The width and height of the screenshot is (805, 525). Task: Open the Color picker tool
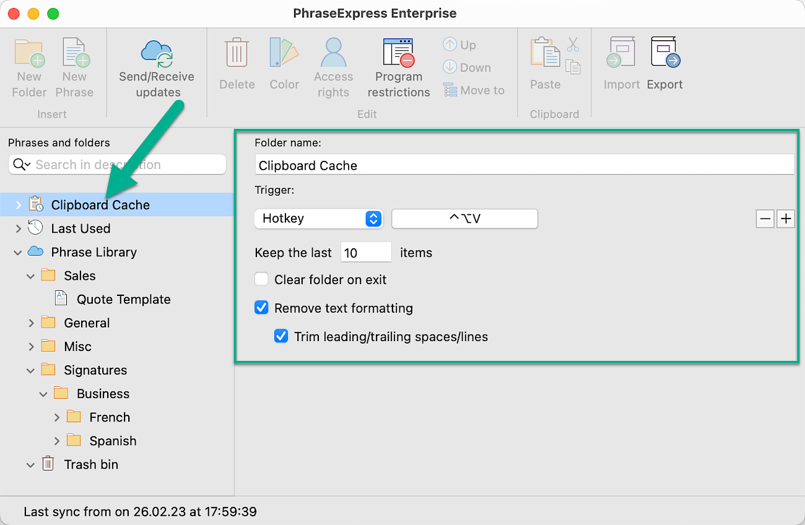tap(284, 53)
